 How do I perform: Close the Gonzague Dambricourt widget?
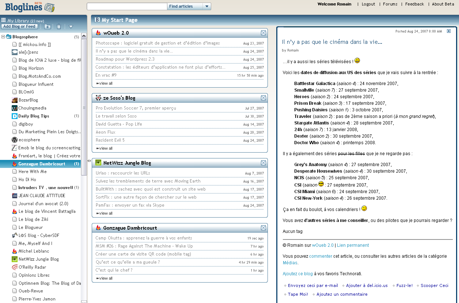tap(263, 228)
